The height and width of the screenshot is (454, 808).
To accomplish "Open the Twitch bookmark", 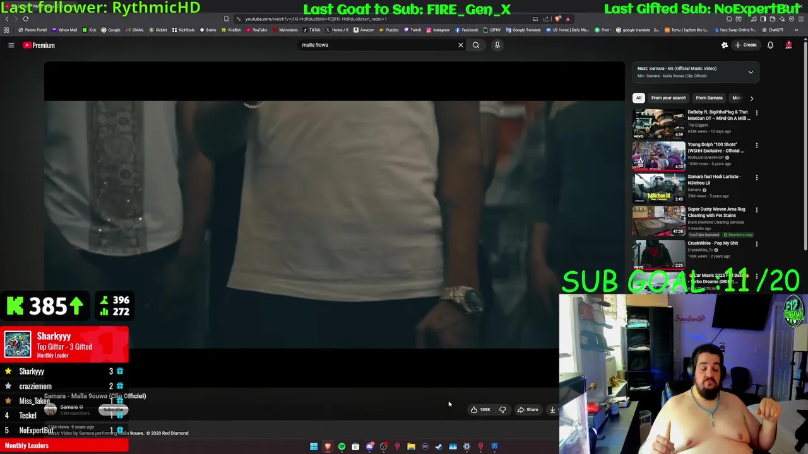I will 412,30.
